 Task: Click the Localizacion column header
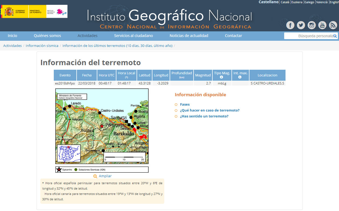267,75
